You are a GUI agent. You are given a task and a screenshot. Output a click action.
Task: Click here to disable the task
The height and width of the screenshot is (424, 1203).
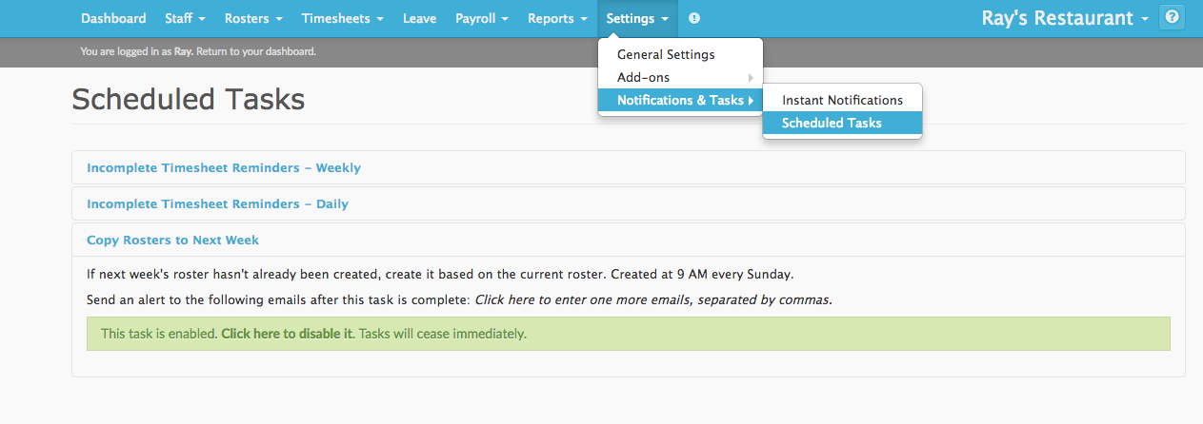click(287, 334)
